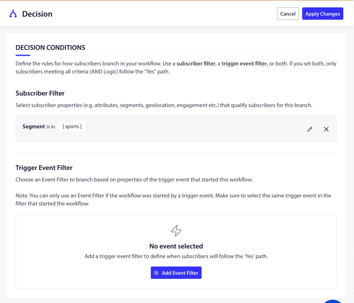354x303 pixels.
Task: Click the 'No event selected' message
Action: [x=176, y=246]
